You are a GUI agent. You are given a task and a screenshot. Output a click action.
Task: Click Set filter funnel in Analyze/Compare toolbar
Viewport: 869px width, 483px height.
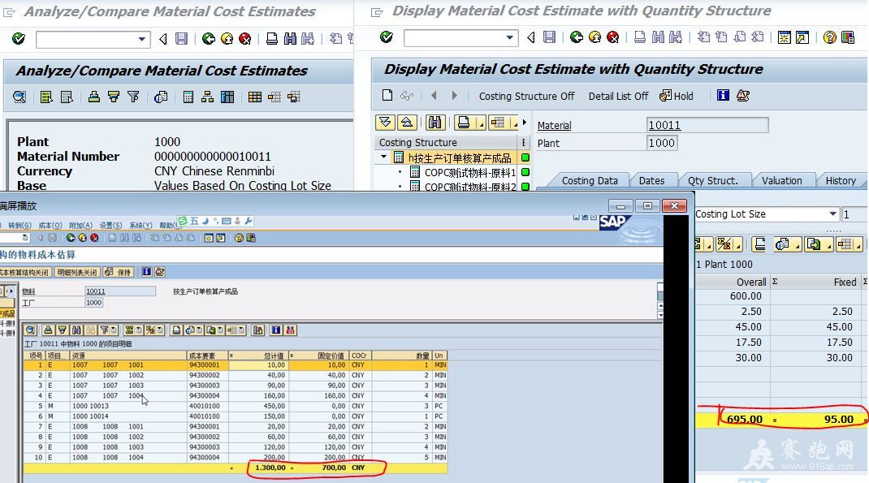(133, 97)
